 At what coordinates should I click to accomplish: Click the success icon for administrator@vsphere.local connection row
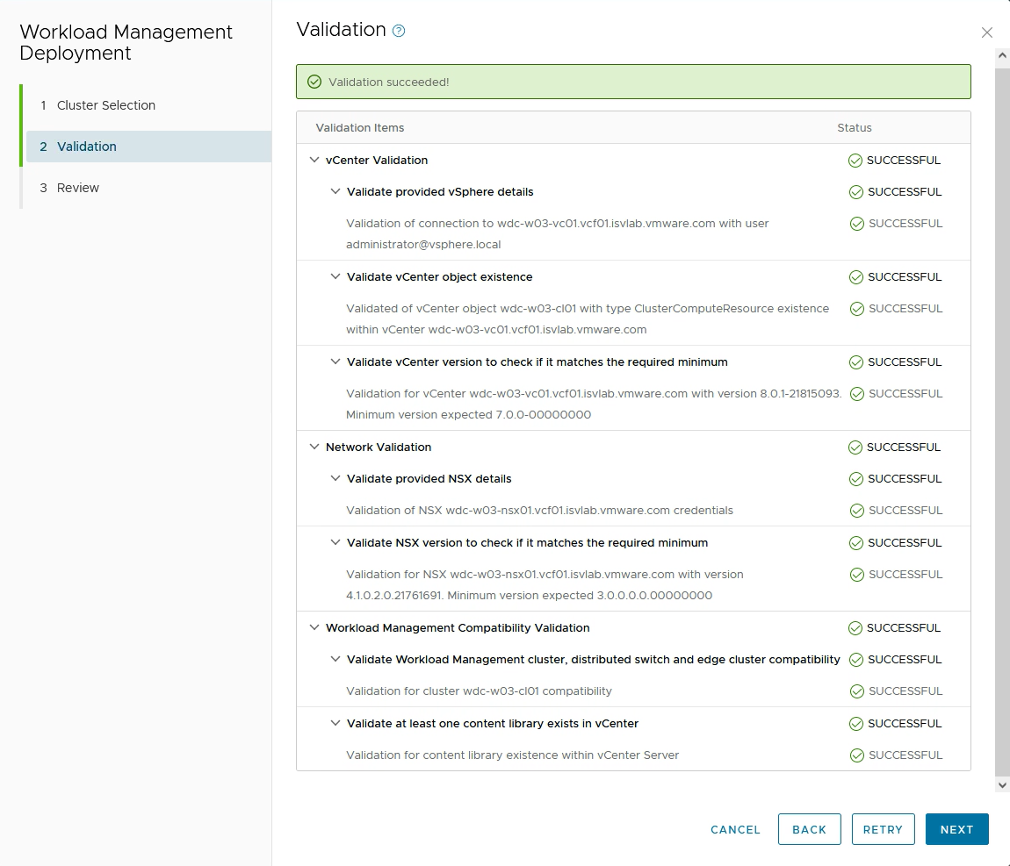point(856,223)
